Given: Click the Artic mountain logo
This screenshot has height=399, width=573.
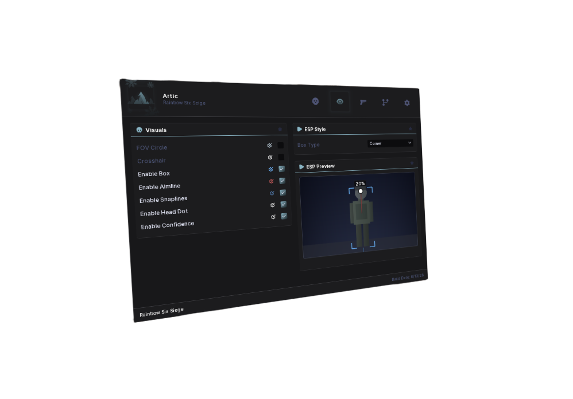Looking at the screenshot, I should (x=141, y=99).
